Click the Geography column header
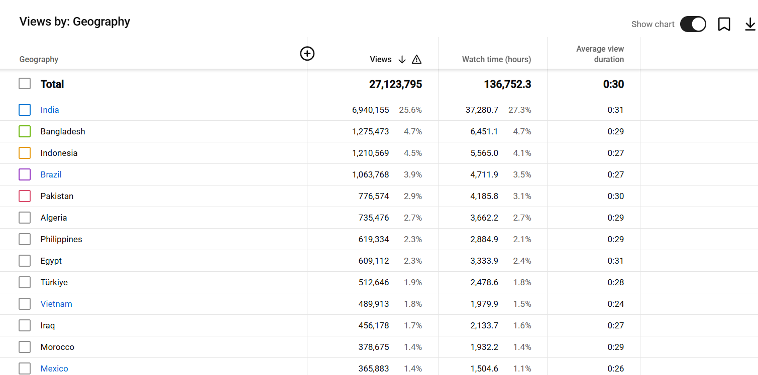This screenshot has height=375, width=758. point(39,60)
